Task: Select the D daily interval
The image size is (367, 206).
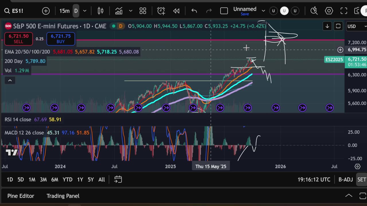Action: coord(76,11)
